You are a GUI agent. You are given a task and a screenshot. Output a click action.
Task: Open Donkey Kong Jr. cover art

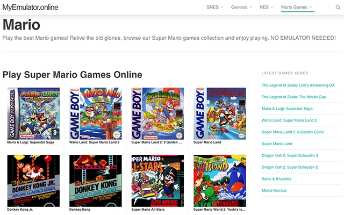click(x=33, y=181)
